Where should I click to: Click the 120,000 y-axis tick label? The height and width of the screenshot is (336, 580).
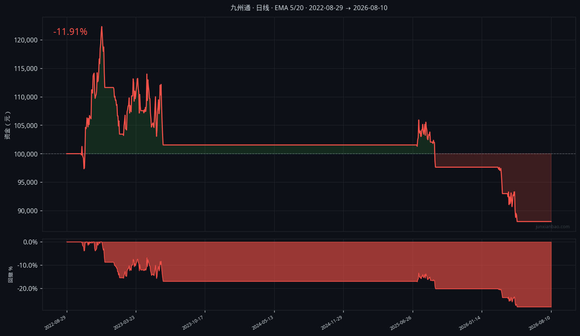(x=26, y=40)
